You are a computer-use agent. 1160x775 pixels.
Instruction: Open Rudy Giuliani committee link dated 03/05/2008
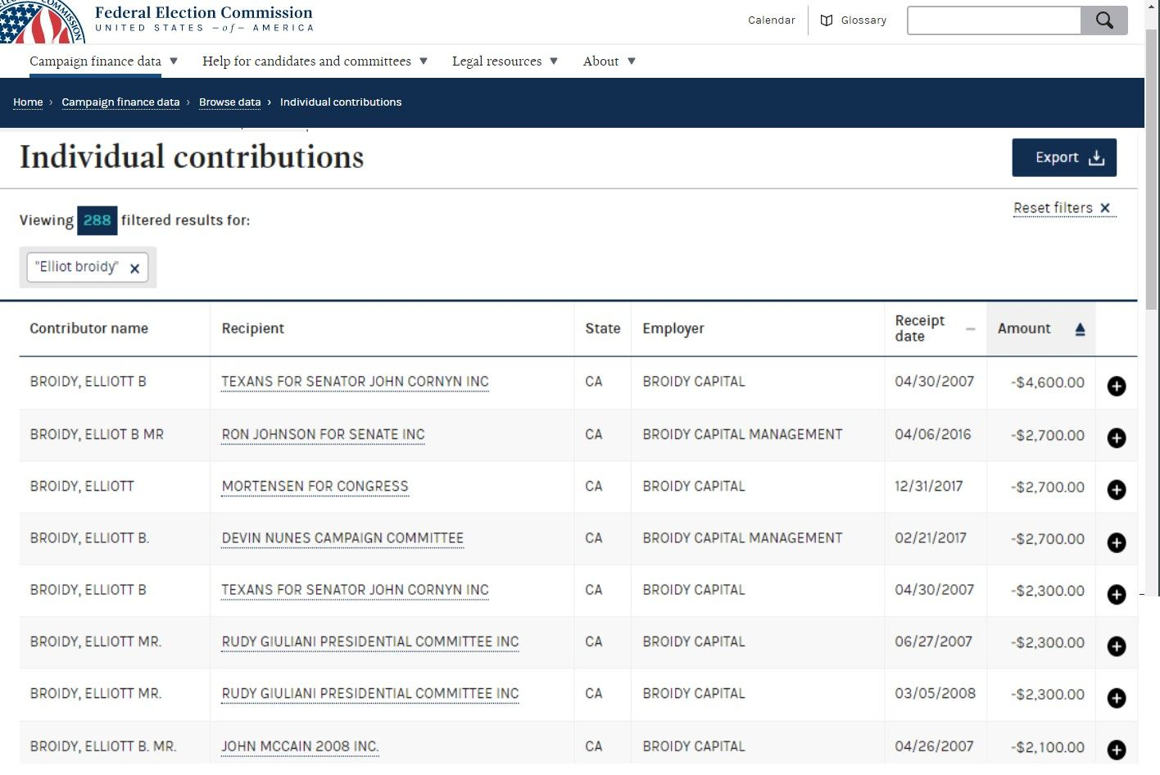coord(370,694)
